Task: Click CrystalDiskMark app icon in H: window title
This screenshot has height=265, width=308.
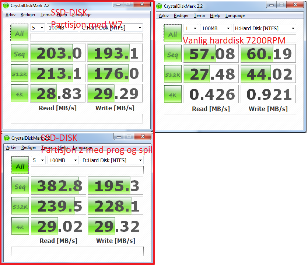Action: 159,6
